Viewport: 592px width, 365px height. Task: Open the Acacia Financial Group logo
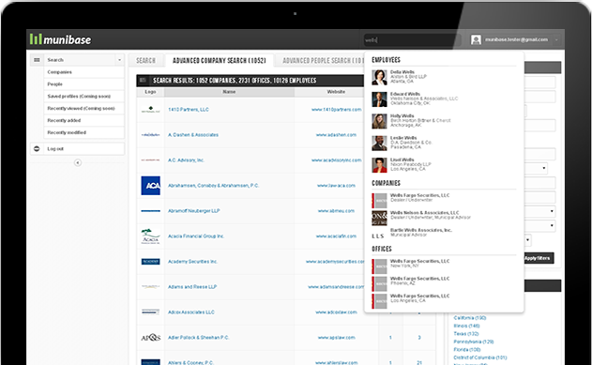(x=151, y=236)
